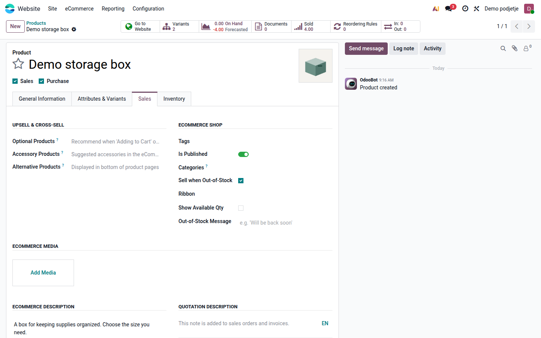
Task: Open the Reporting menu
Action: tap(113, 9)
